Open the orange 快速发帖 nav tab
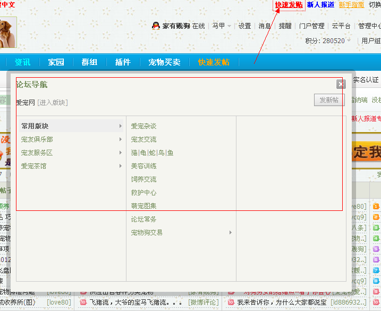 (214, 62)
